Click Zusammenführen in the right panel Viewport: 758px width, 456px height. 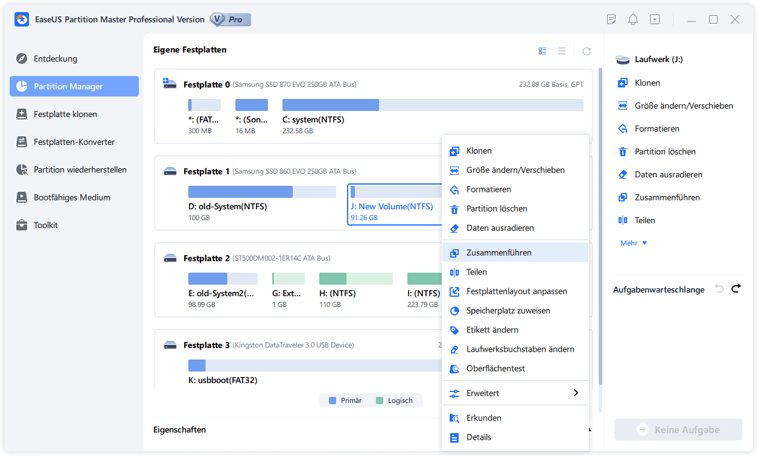coord(659,197)
